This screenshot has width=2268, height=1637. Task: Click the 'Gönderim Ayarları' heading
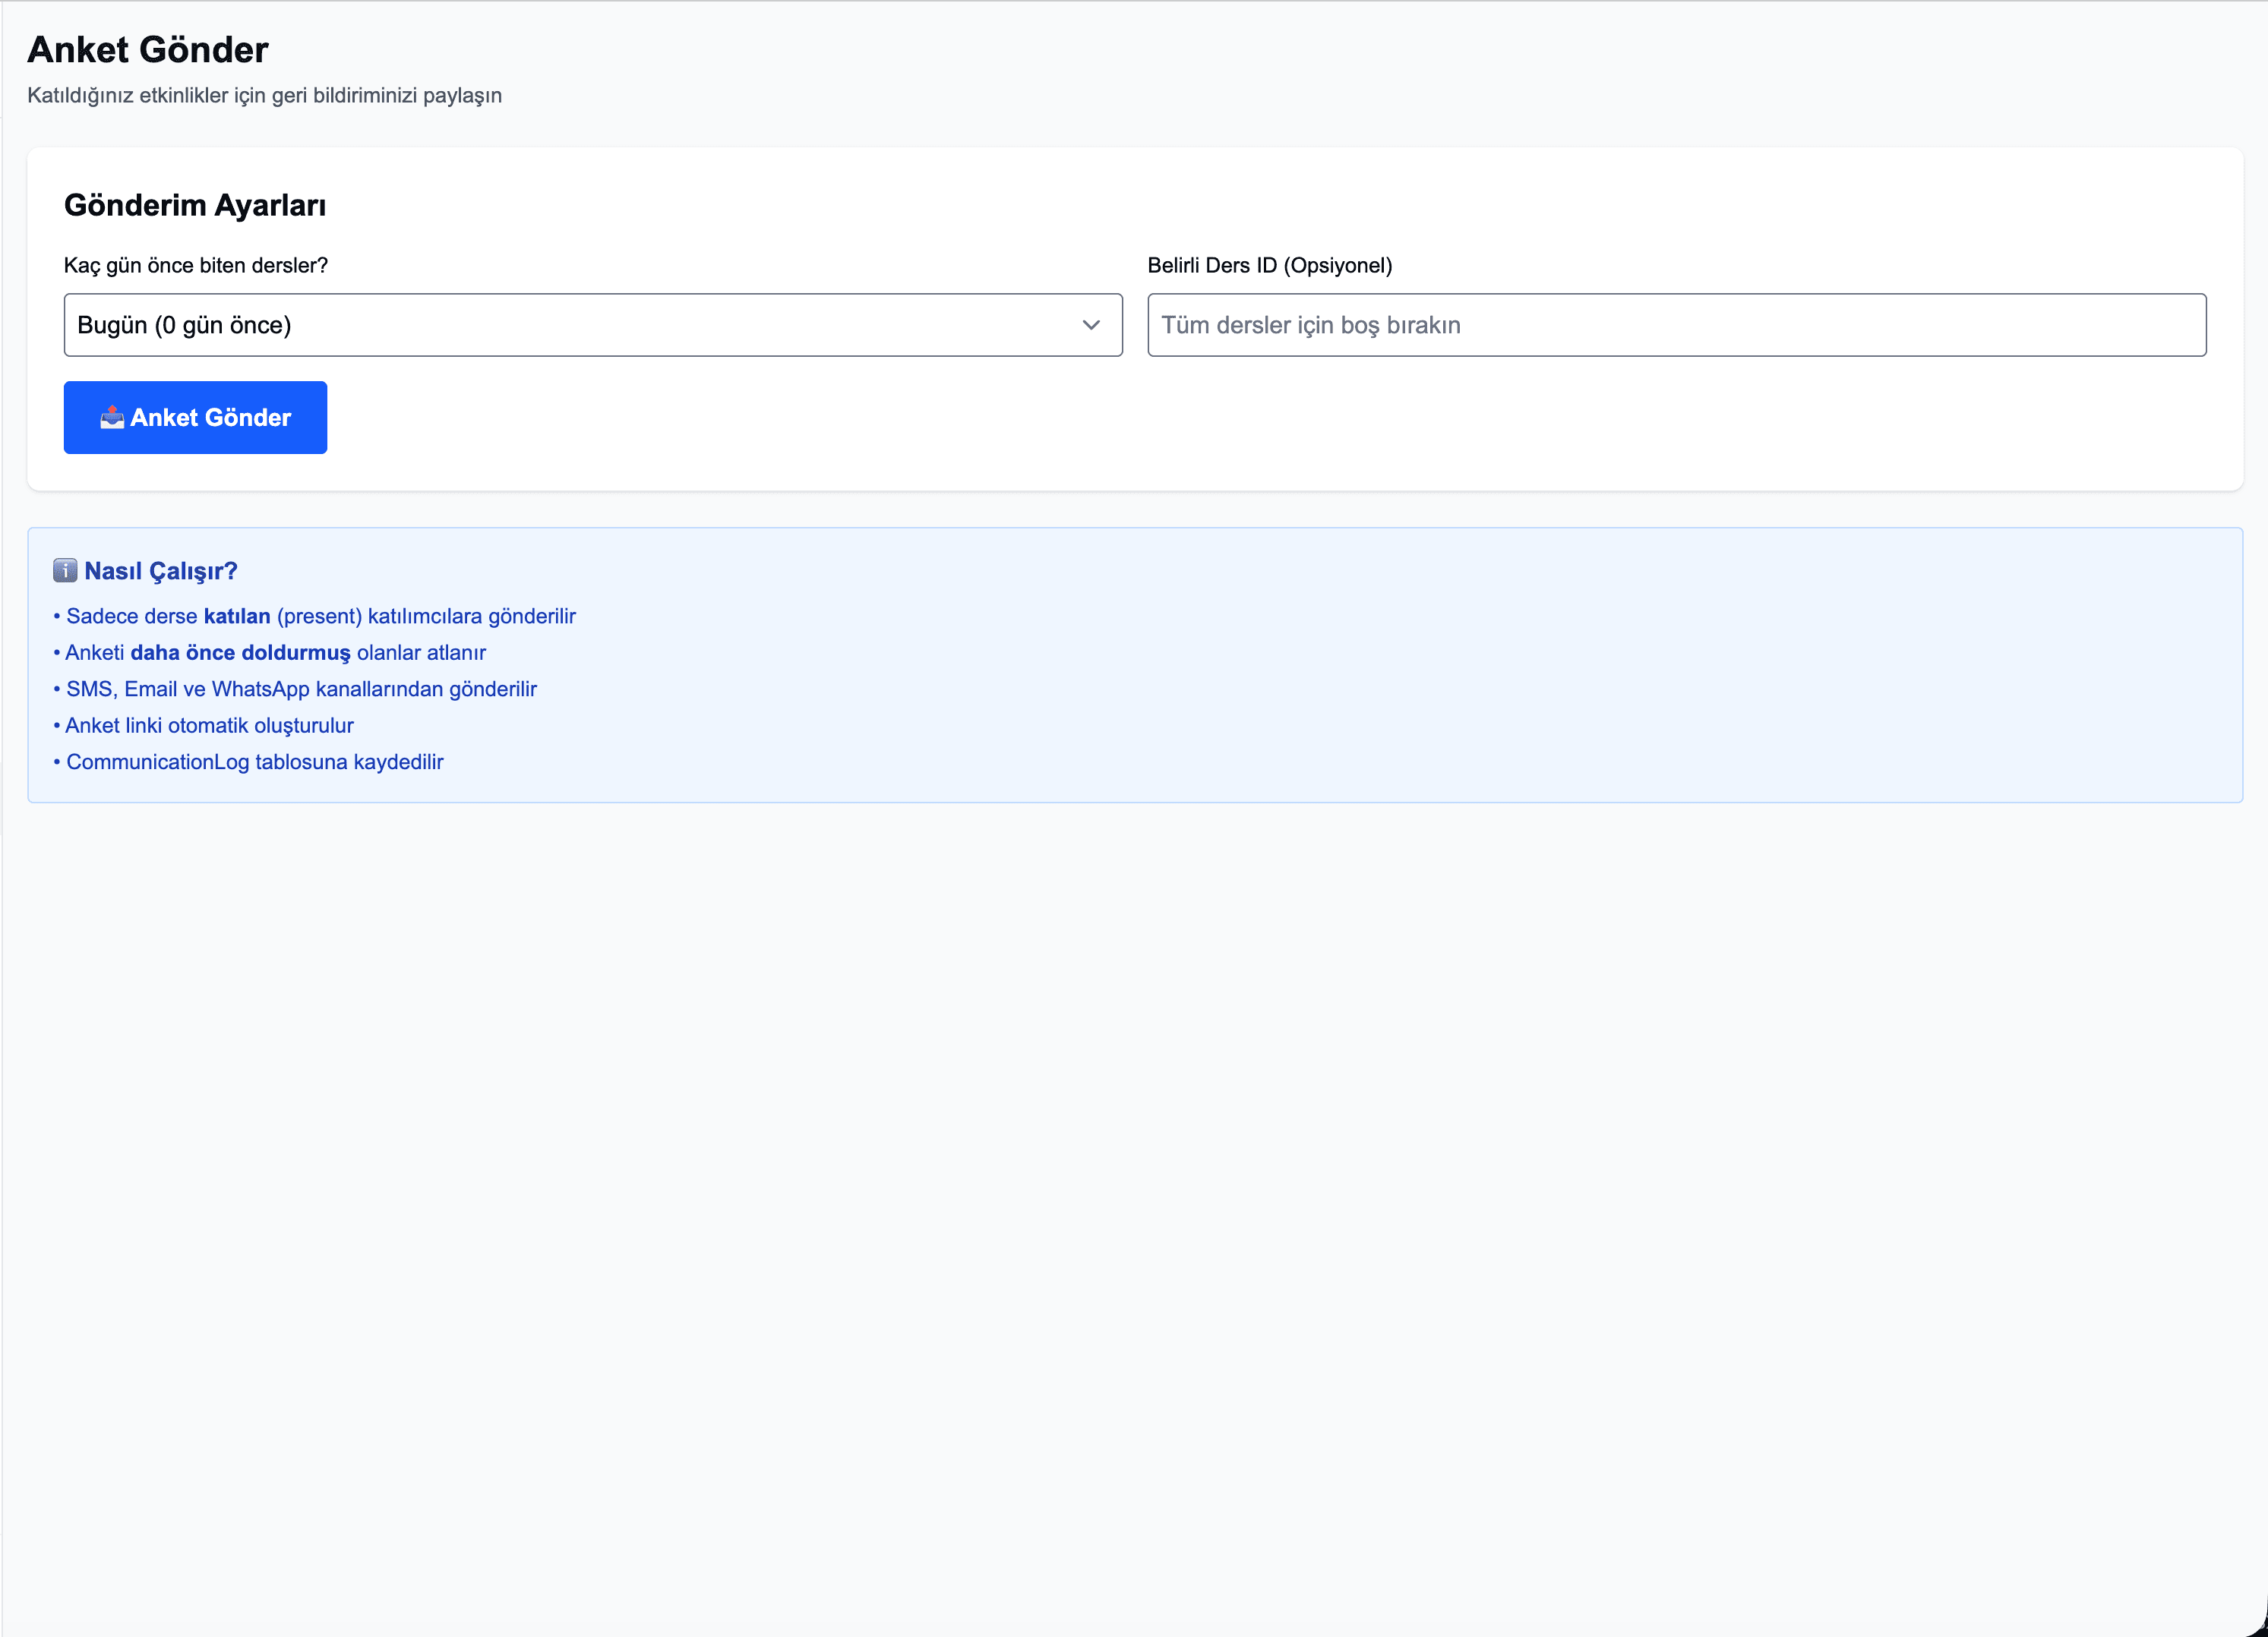[x=195, y=205]
